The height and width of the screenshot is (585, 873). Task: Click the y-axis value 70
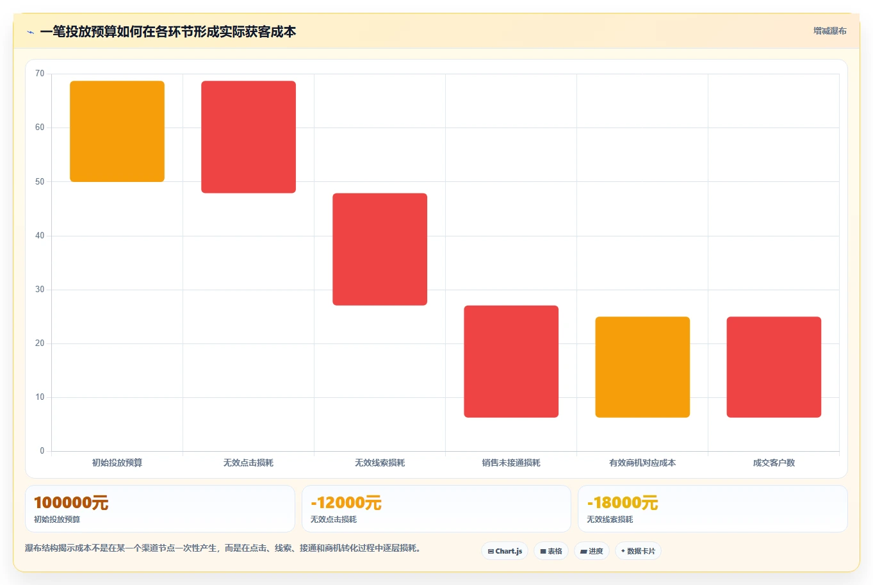coord(40,74)
